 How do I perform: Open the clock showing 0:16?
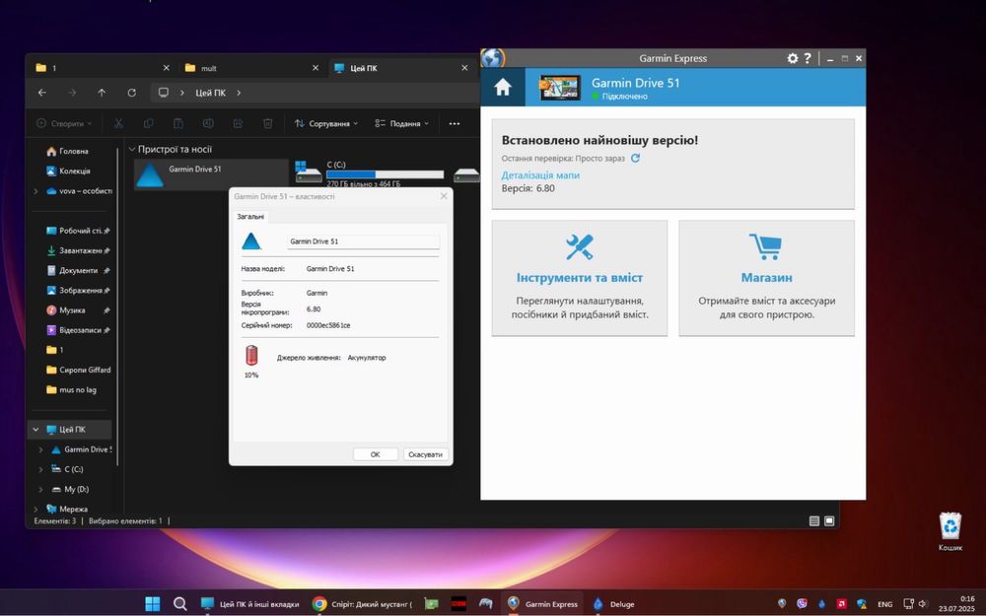coord(956,604)
